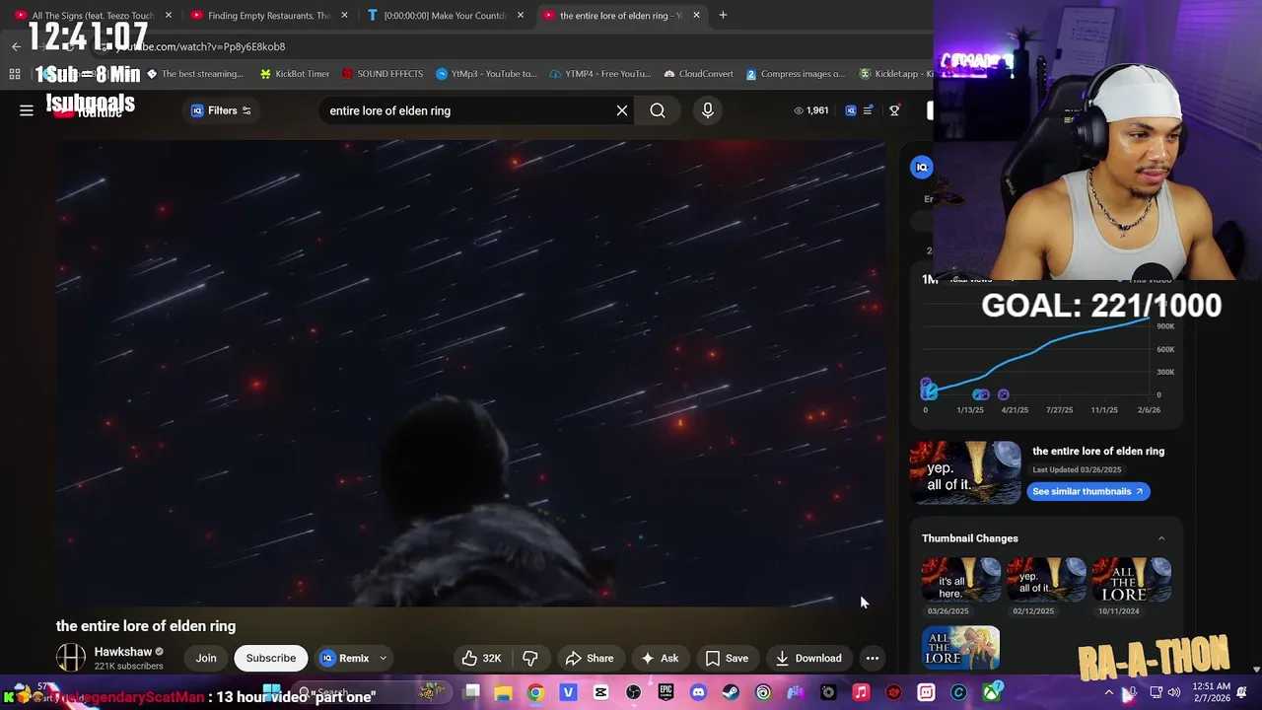Open CapCut from taskbar

tap(600, 693)
